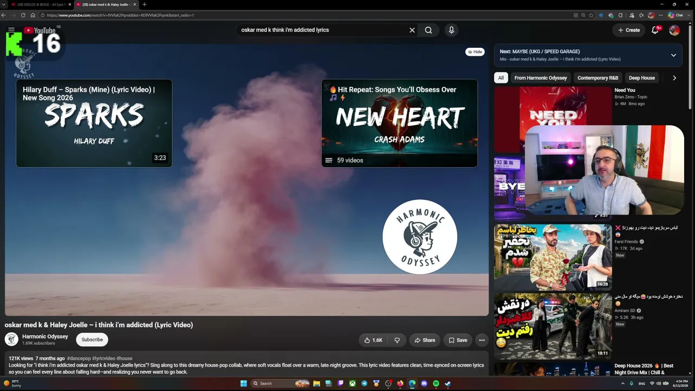Show hidden system tray icons
Image resolution: width=695 pixels, height=391 pixels.
coord(623,383)
